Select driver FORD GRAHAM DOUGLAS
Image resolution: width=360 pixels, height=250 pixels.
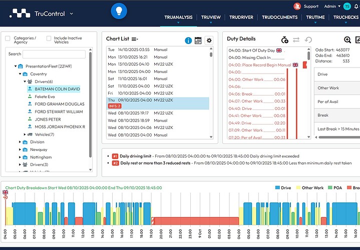point(60,104)
